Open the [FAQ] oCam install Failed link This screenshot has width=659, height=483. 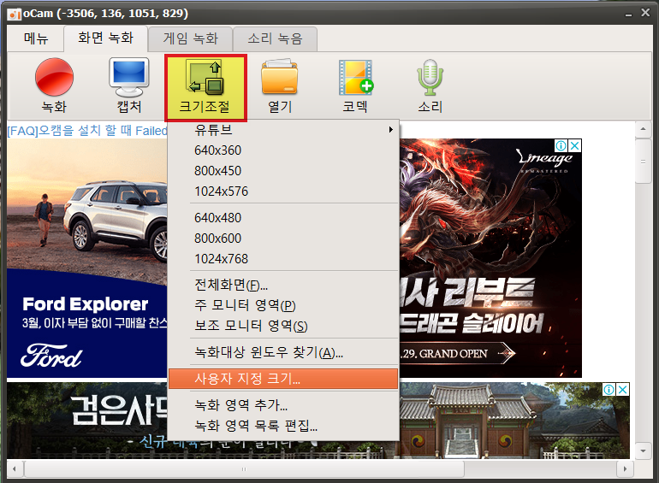coord(87,131)
